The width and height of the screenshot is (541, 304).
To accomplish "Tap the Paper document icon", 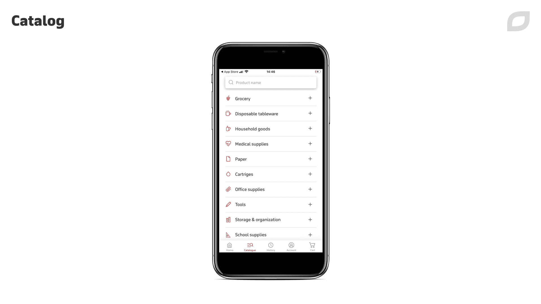I will [x=228, y=159].
